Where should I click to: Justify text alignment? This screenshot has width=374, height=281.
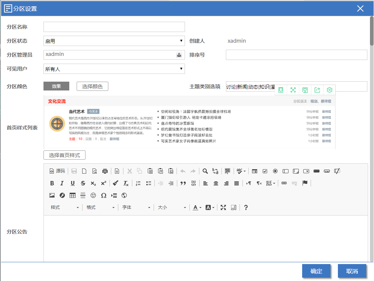pos(236,183)
